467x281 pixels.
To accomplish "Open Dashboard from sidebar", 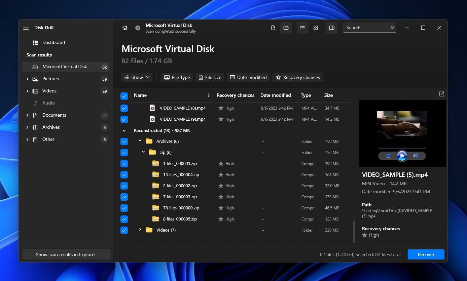I will 66,43.
